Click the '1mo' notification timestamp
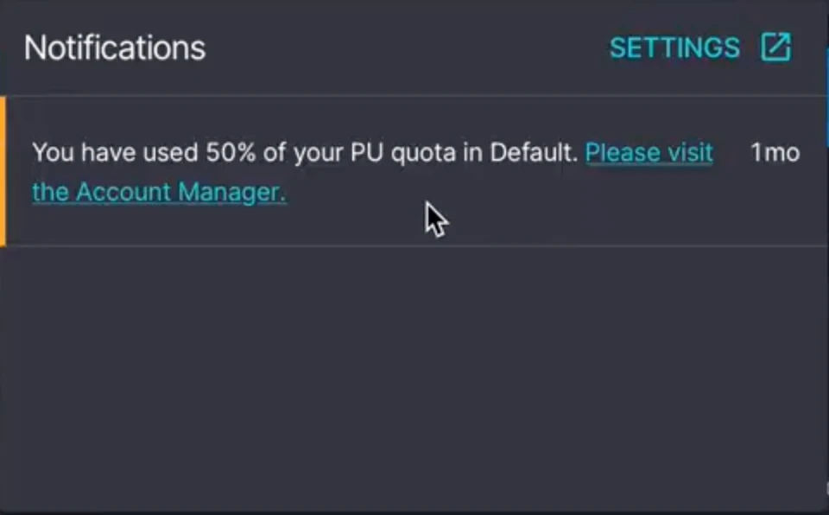The image size is (829, 515). tap(775, 153)
